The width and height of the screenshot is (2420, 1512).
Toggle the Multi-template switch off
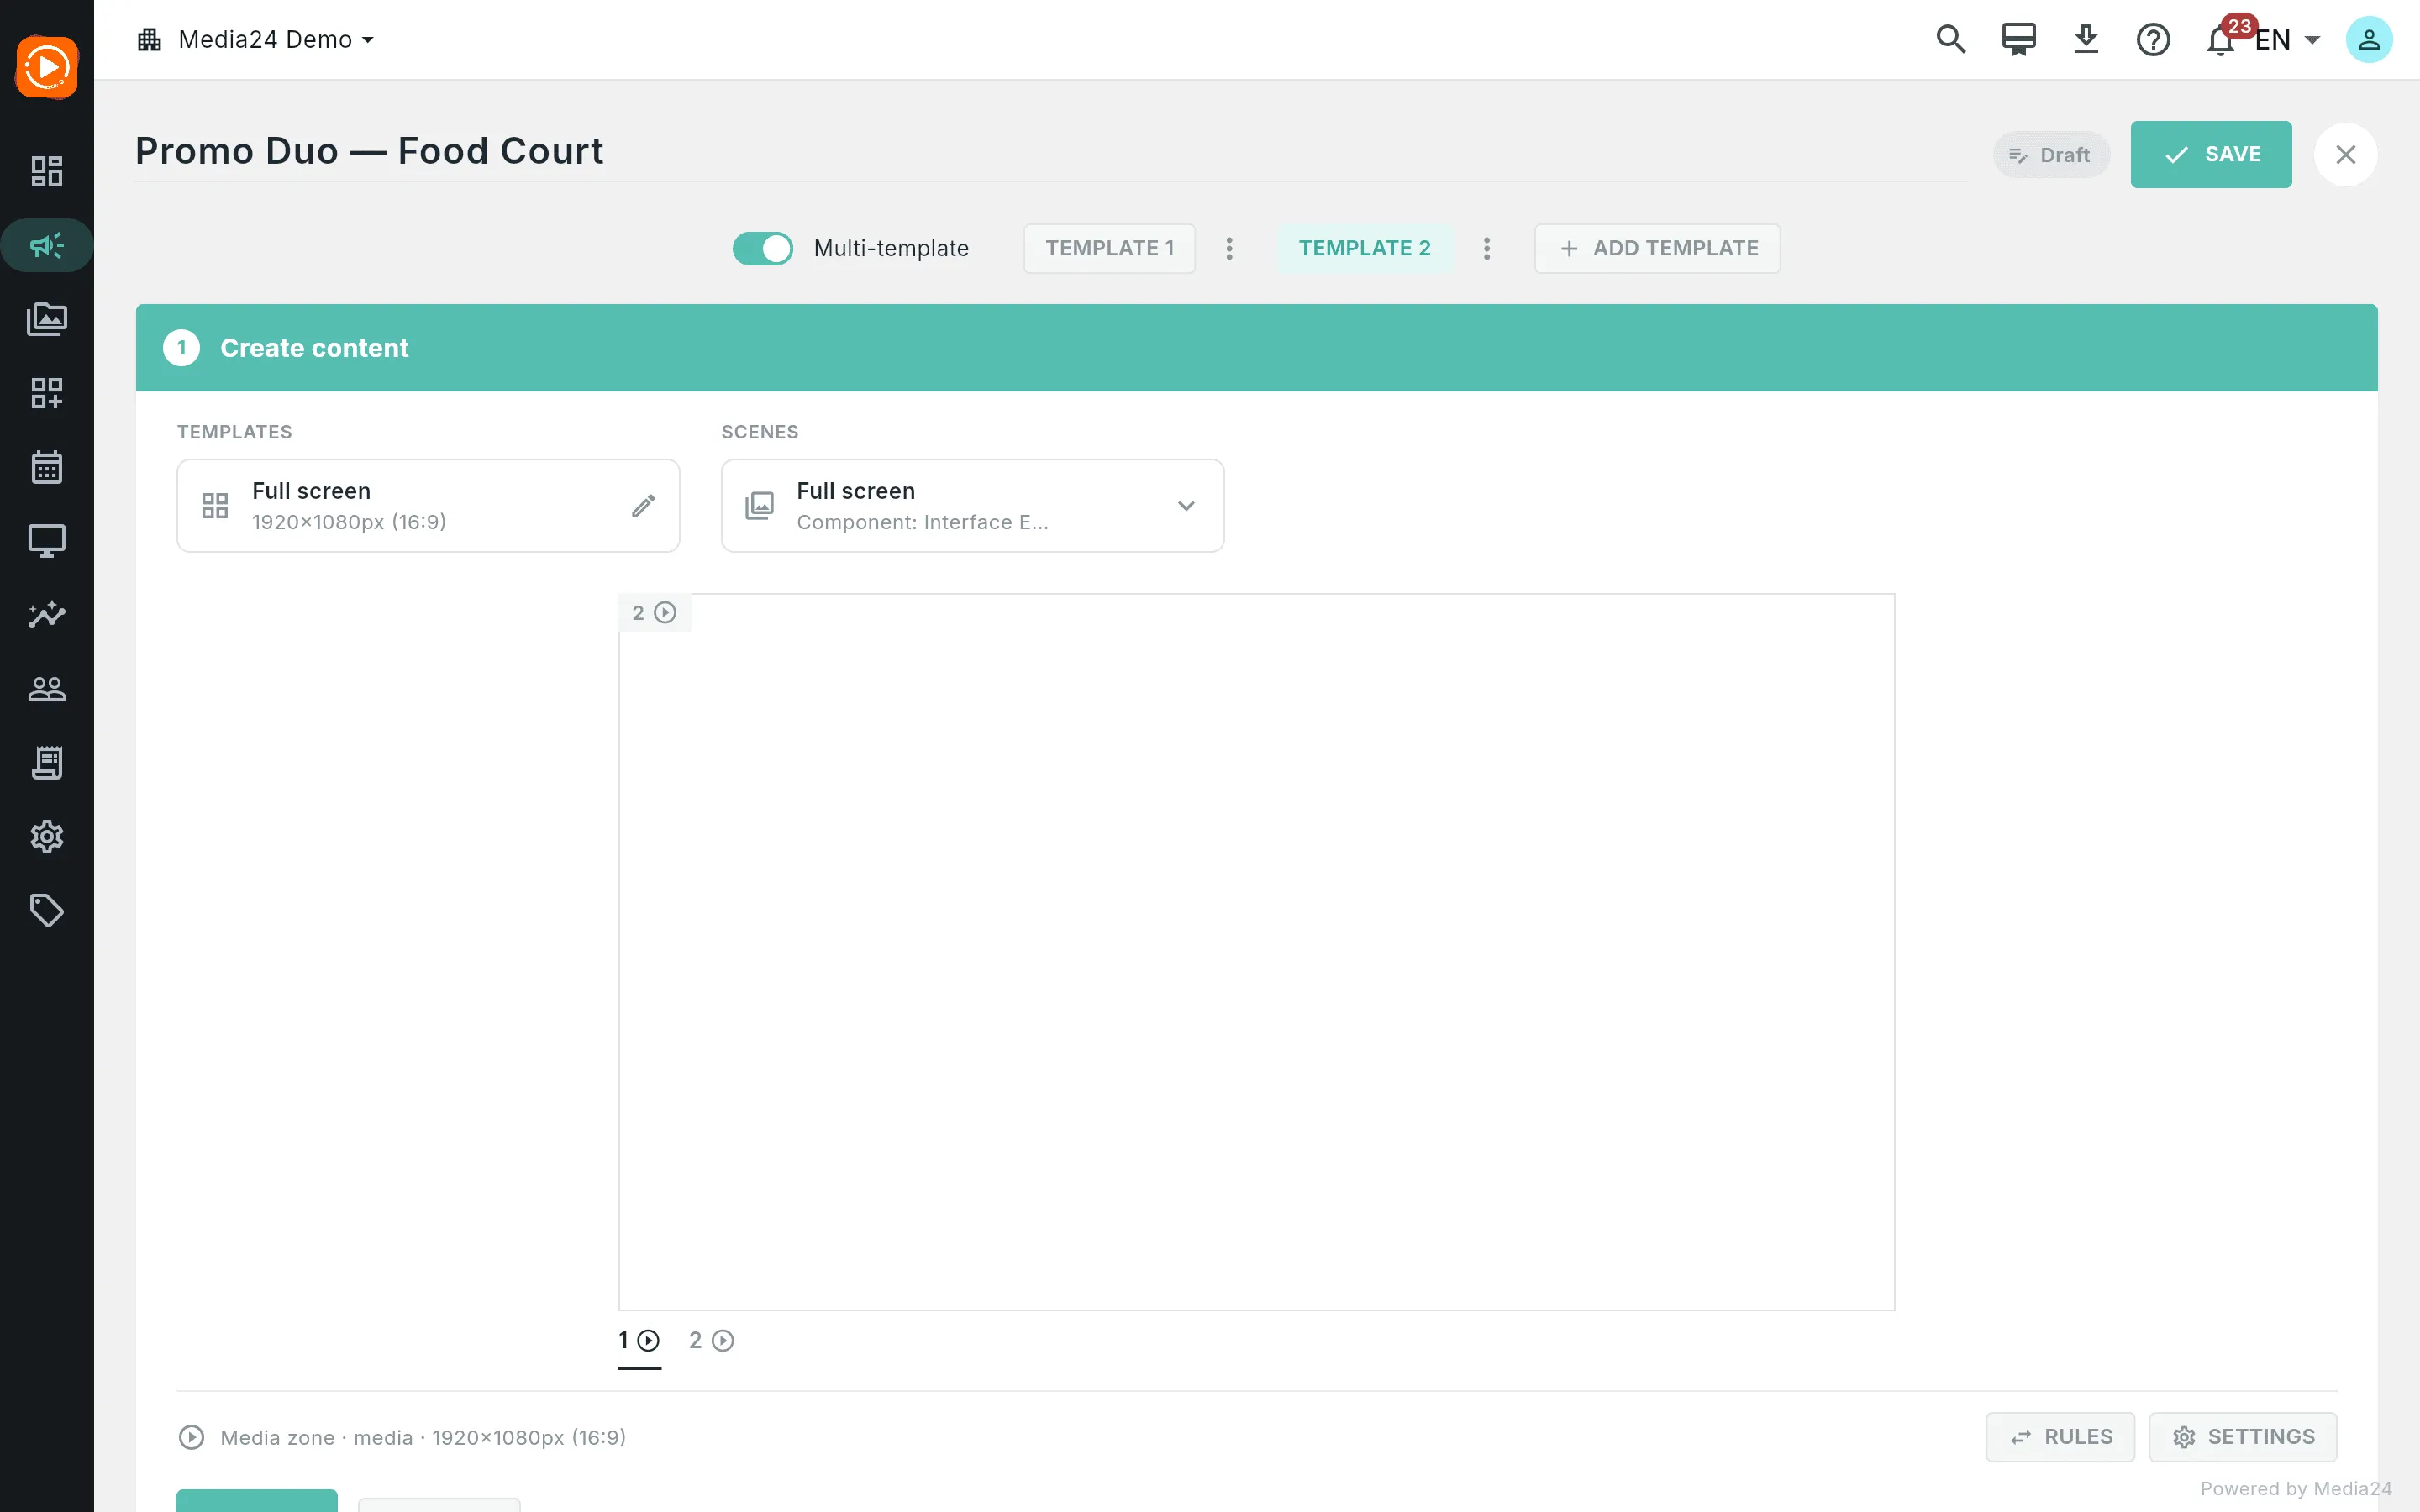762,248
